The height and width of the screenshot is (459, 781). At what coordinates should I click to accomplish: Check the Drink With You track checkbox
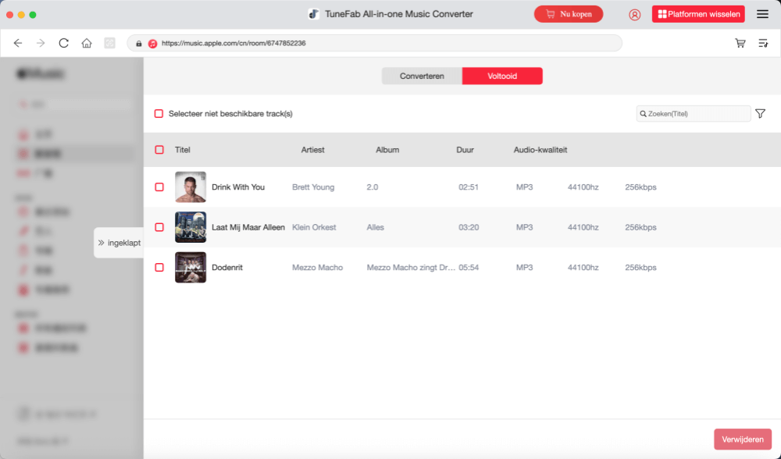tap(159, 187)
